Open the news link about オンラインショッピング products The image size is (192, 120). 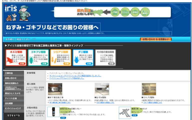coord(75,76)
